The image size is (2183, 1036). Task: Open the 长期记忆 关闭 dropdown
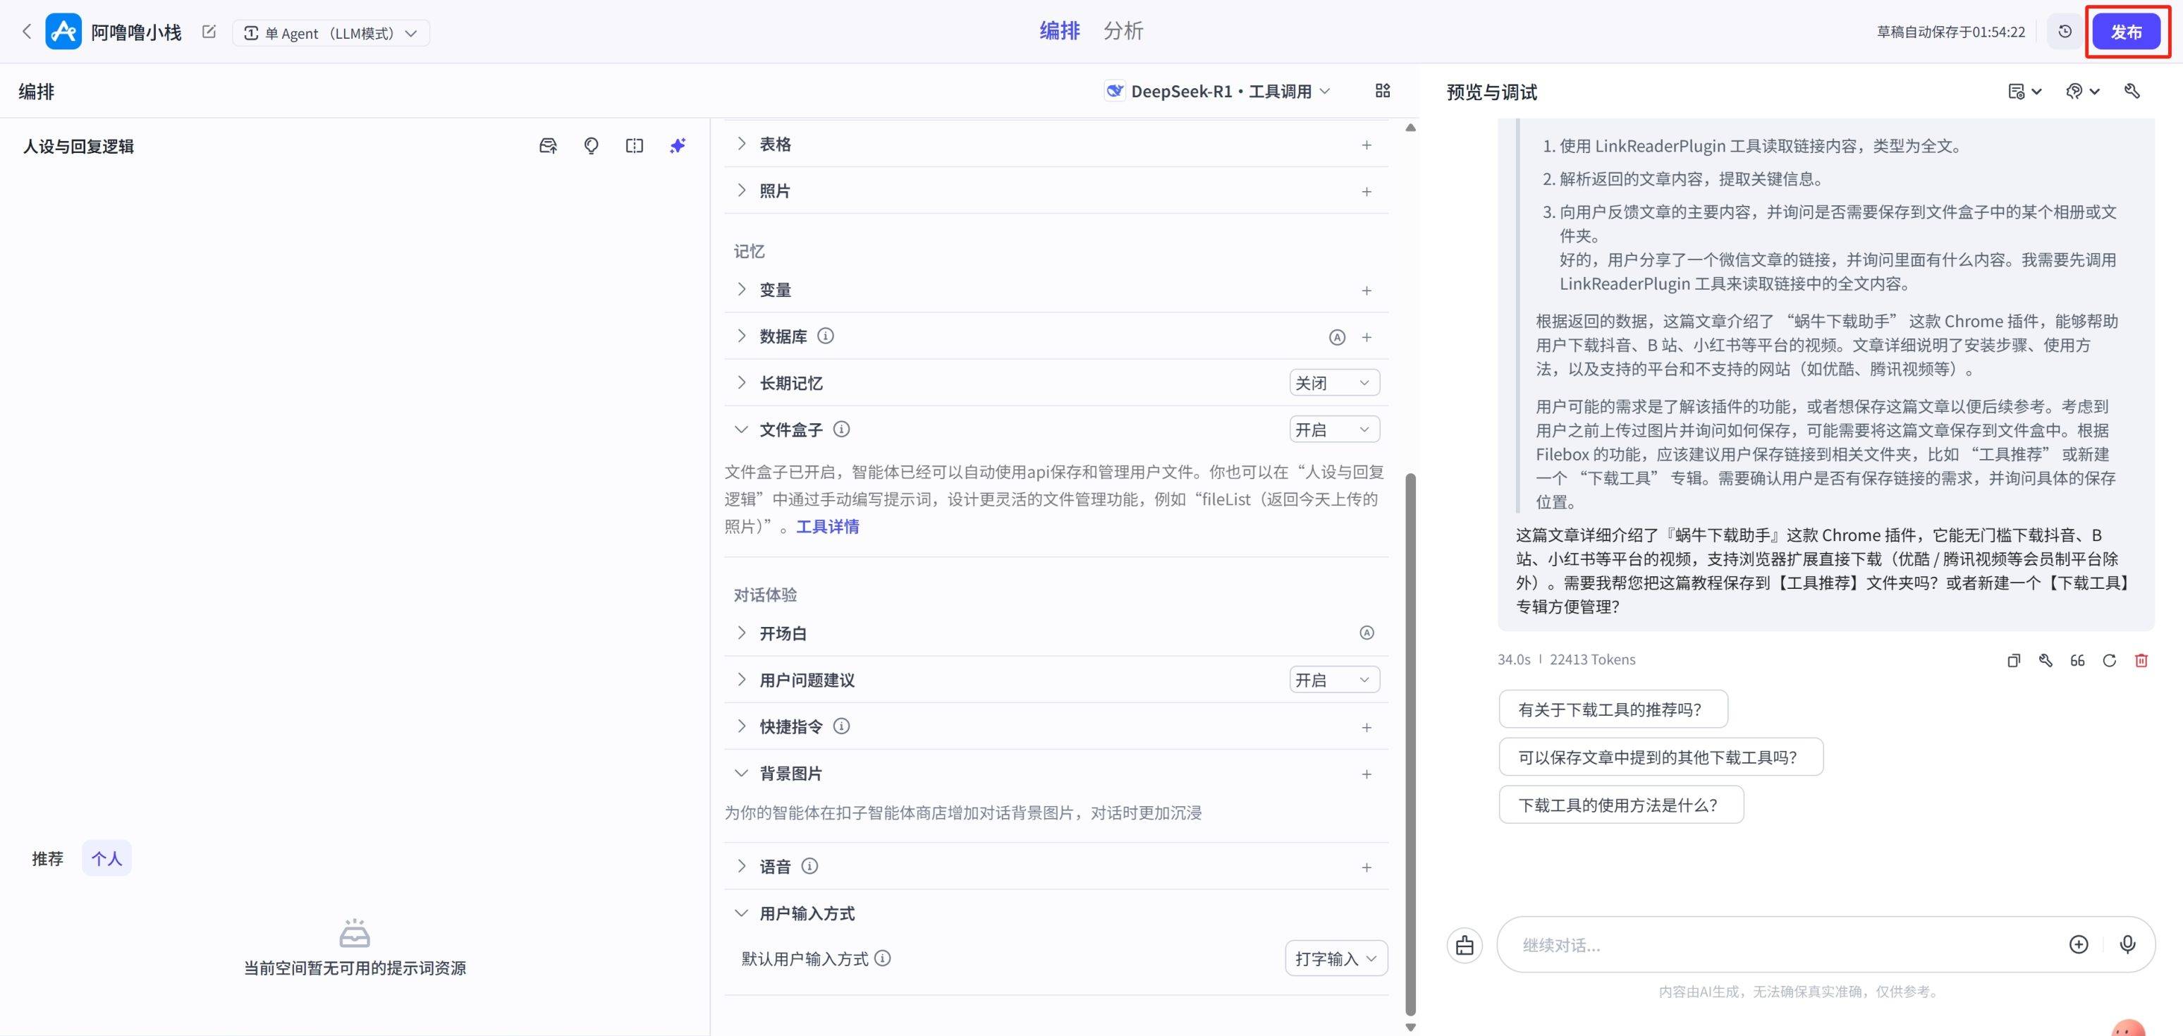(1334, 383)
